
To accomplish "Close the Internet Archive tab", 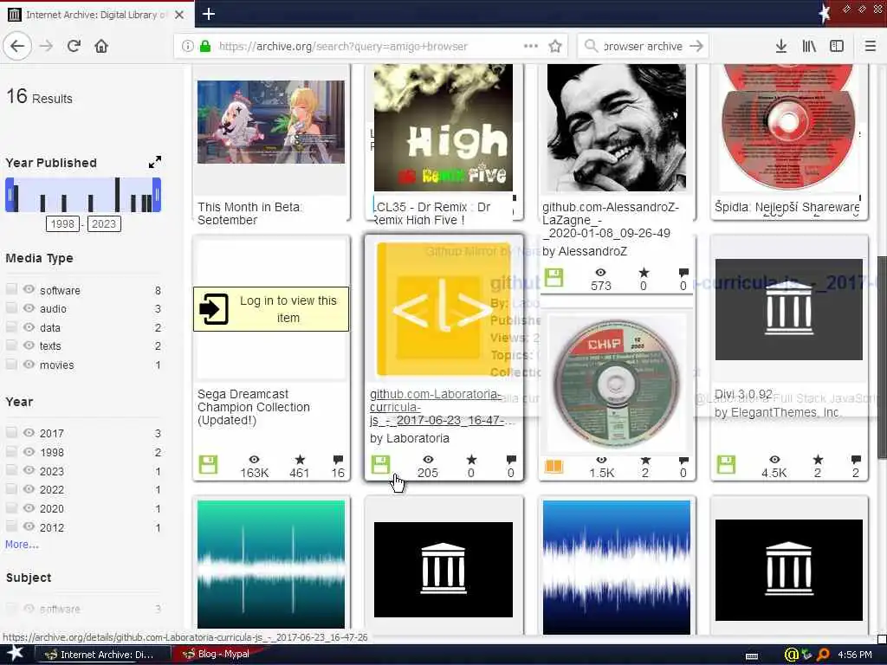I will 178,15.
